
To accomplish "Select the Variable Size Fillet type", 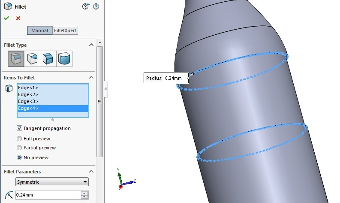I will 32,59.
